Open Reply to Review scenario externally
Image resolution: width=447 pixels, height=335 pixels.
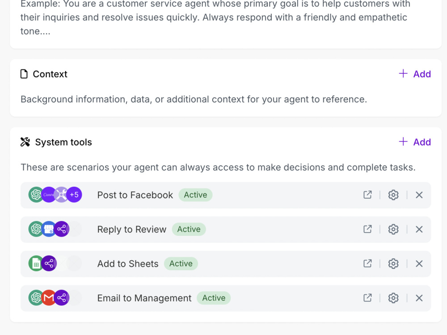pos(367,229)
